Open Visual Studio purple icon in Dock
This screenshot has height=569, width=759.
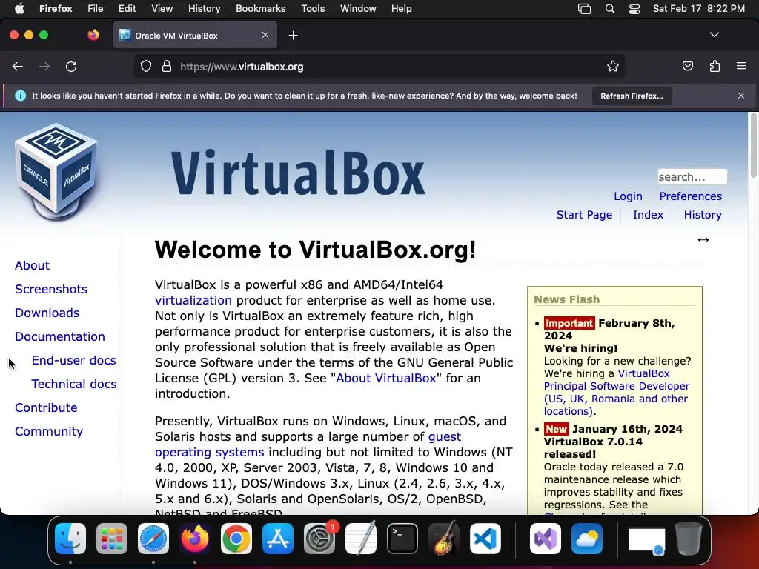[x=545, y=539]
